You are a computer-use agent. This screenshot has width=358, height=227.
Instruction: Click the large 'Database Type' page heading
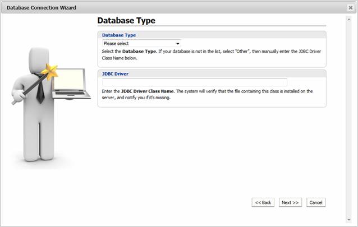[x=126, y=20]
